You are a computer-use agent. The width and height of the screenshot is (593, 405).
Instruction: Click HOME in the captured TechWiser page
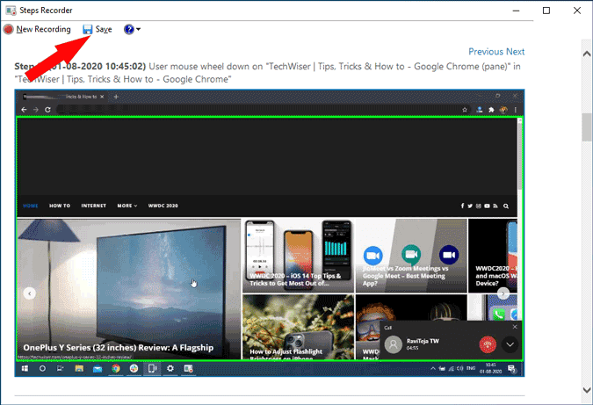tap(31, 206)
